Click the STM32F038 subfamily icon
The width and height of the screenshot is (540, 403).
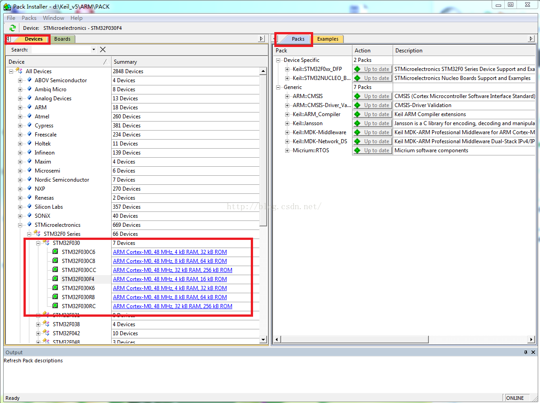pos(46,323)
